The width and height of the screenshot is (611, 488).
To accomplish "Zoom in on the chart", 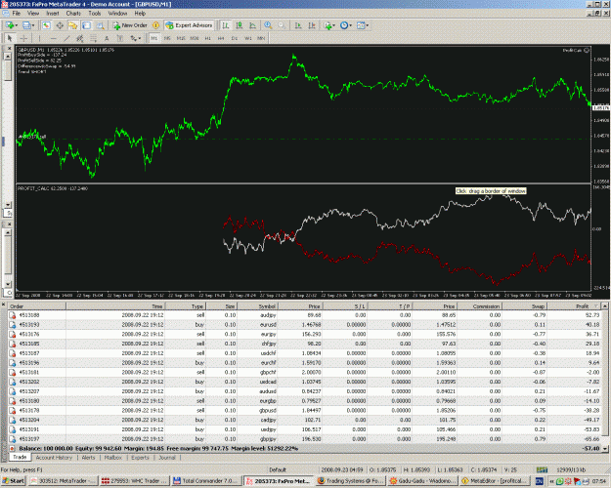I will (268, 25).
